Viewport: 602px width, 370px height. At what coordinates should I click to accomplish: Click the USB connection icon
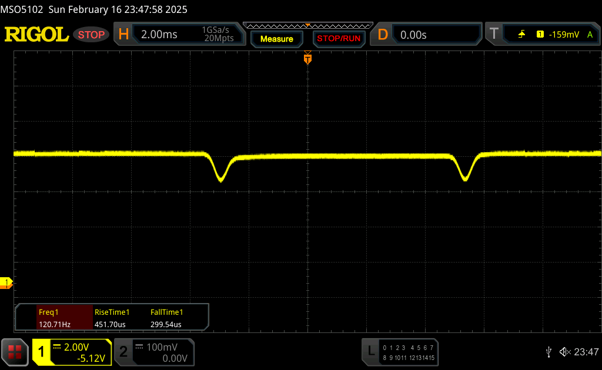pos(549,352)
